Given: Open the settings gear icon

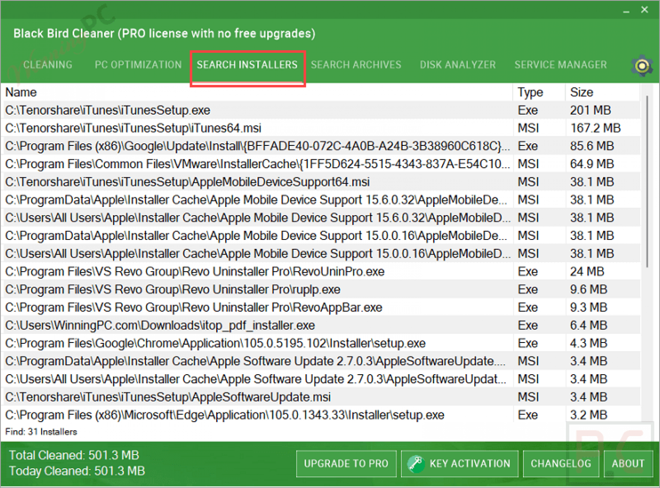Looking at the screenshot, I should tap(642, 66).
